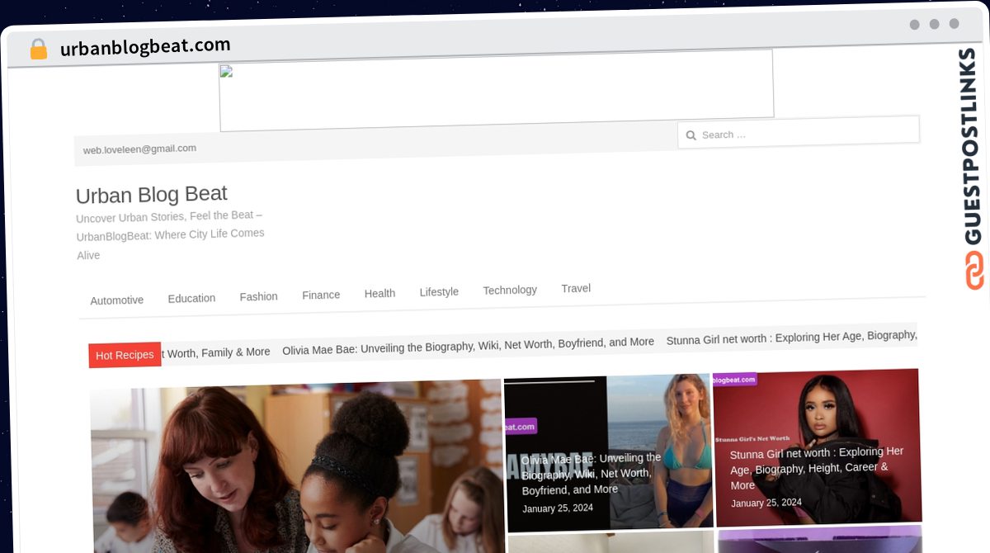Go to the Education category
This screenshot has height=553, width=990.
[x=191, y=298]
